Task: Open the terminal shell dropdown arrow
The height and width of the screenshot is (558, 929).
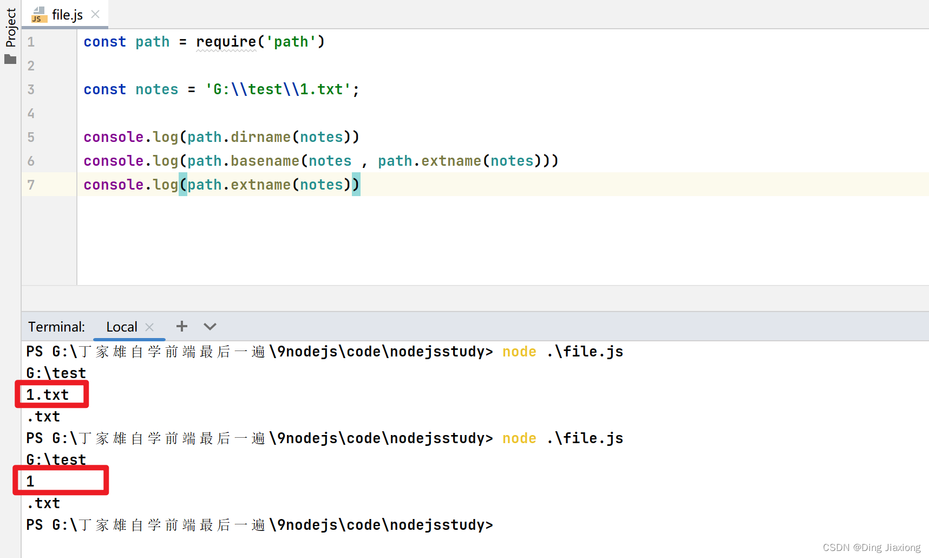Action: point(210,327)
